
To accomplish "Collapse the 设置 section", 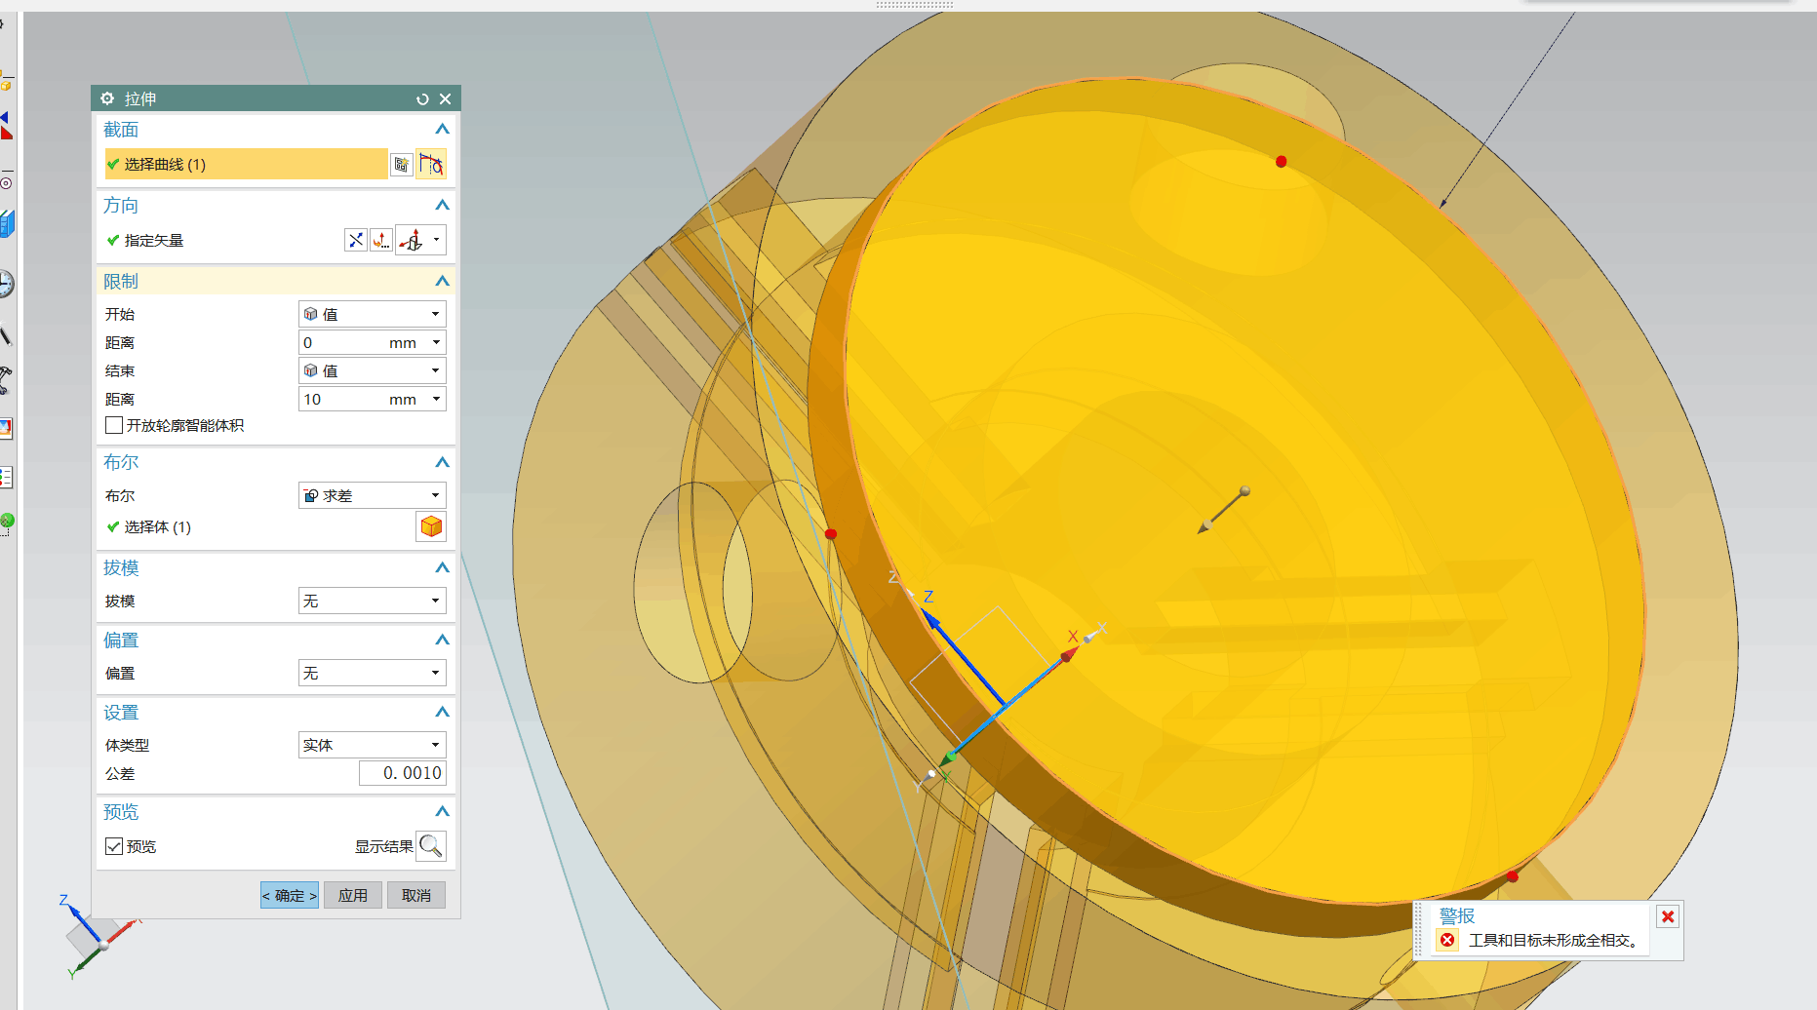I will 443,712.
